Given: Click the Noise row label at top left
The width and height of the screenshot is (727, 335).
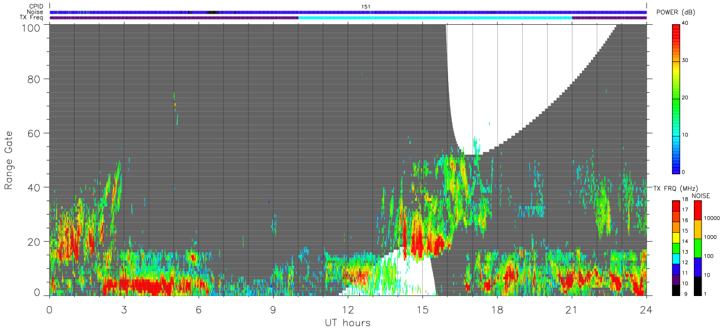Looking at the screenshot, I should pos(36,12).
